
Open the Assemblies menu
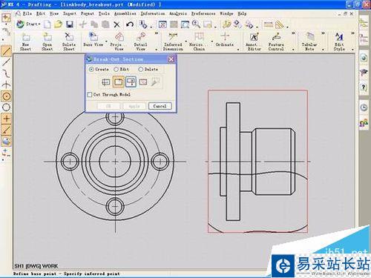[125, 13]
